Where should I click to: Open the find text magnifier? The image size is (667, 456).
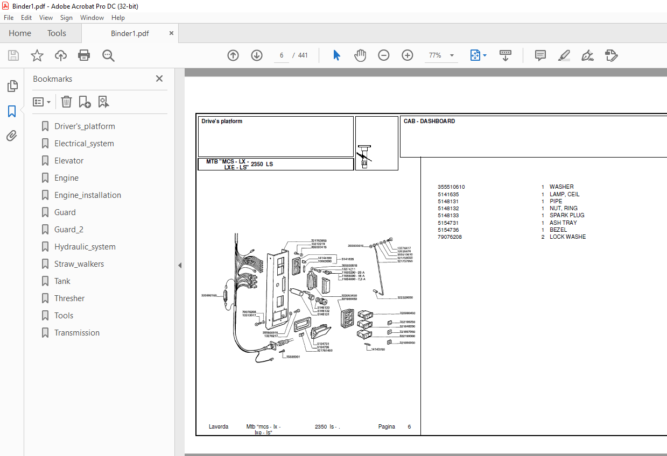tap(108, 55)
